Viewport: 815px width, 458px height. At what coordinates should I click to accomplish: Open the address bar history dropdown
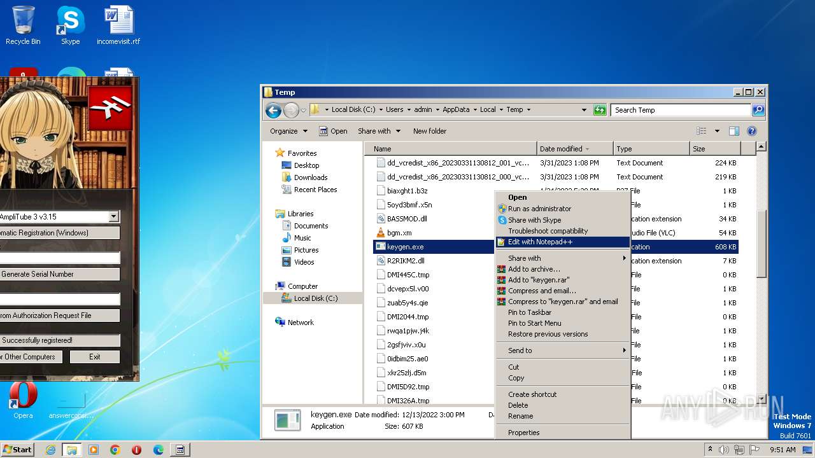[x=584, y=110]
